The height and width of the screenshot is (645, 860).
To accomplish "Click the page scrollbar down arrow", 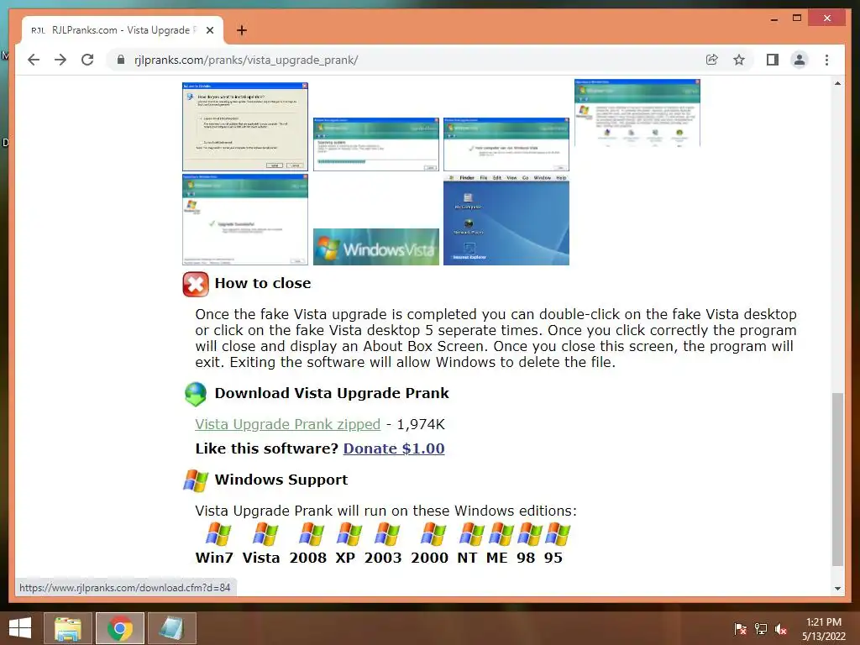I will tap(837, 589).
